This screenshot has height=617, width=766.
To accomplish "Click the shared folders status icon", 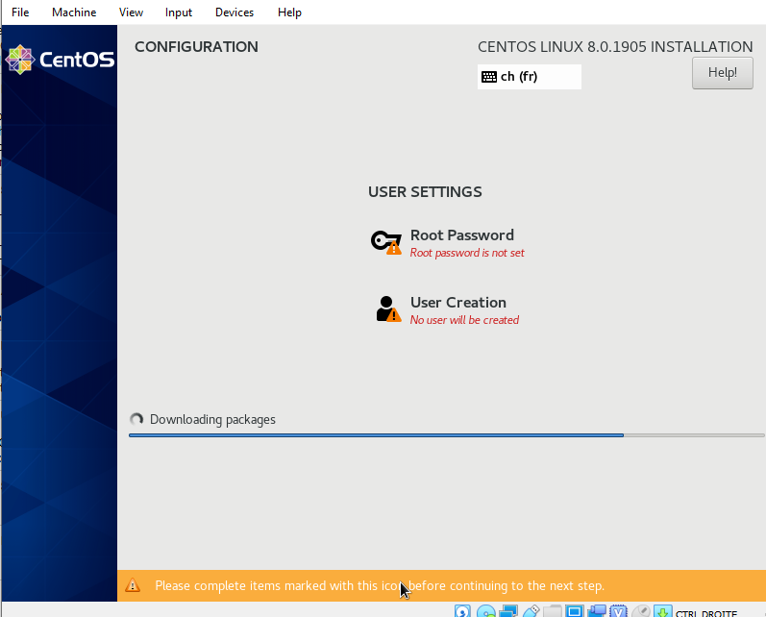I will (x=553, y=611).
